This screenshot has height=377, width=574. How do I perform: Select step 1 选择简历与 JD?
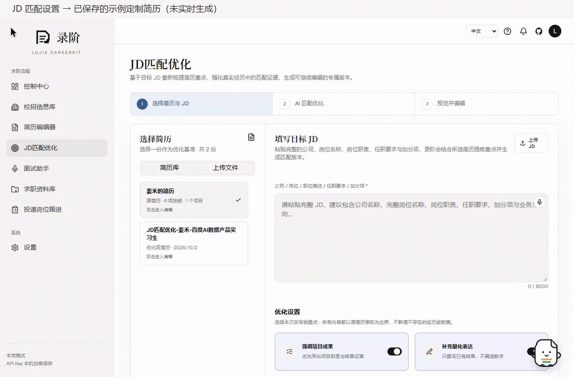(201, 103)
